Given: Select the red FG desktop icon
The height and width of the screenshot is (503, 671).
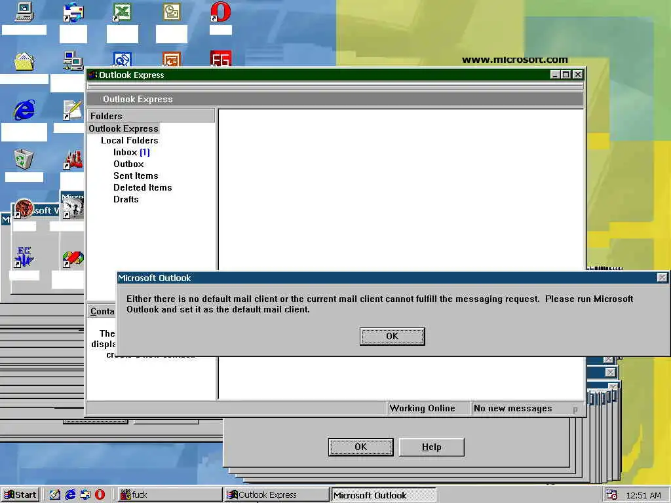Looking at the screenshot, I should pos(220,58).
